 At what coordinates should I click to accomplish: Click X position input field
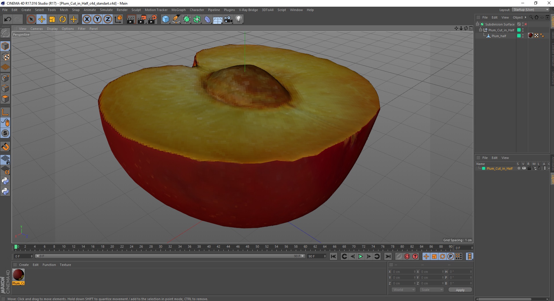pyautogui.click(x=404, y=272)
